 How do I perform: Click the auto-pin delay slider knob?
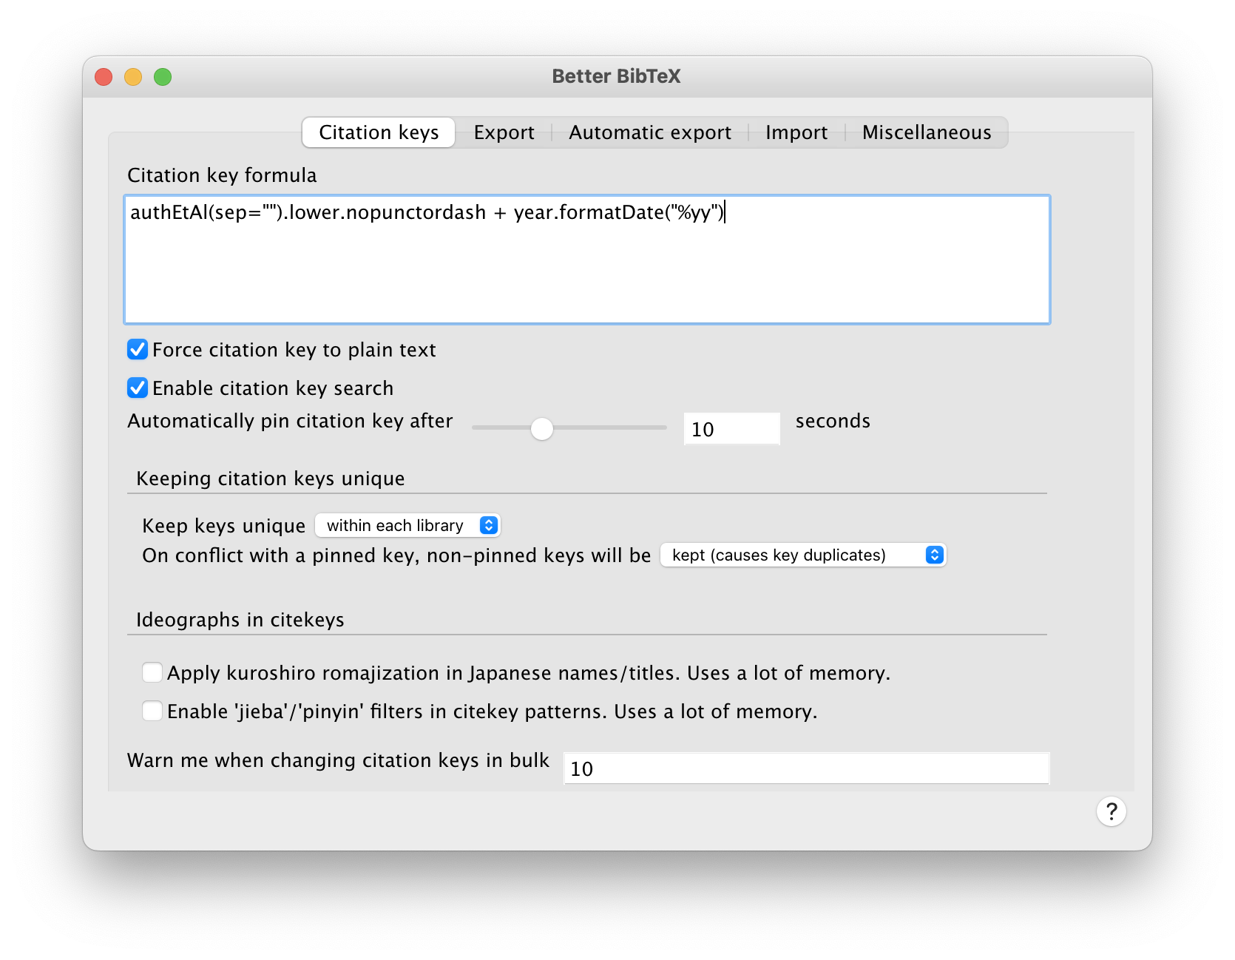click(x=542, y=428)
